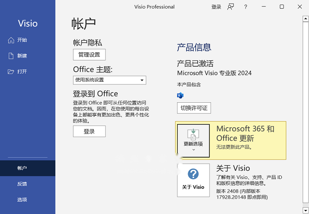Click the 登录 button under 登录到 Office
The image size is (309, 214).
tap(89, 131)
